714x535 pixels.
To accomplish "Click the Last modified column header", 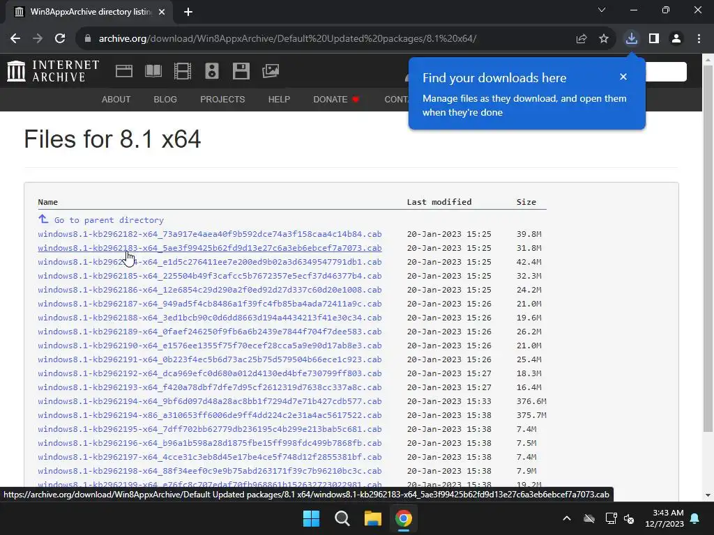I will [x=439, y=202].
